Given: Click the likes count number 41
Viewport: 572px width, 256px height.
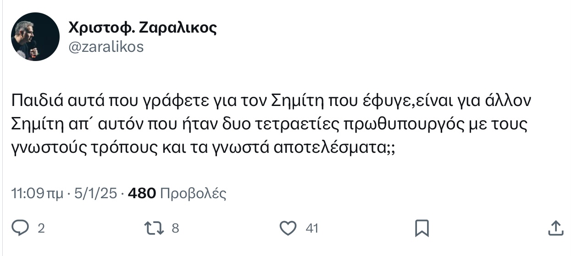Looking at the screenshot, I should 312,228.
